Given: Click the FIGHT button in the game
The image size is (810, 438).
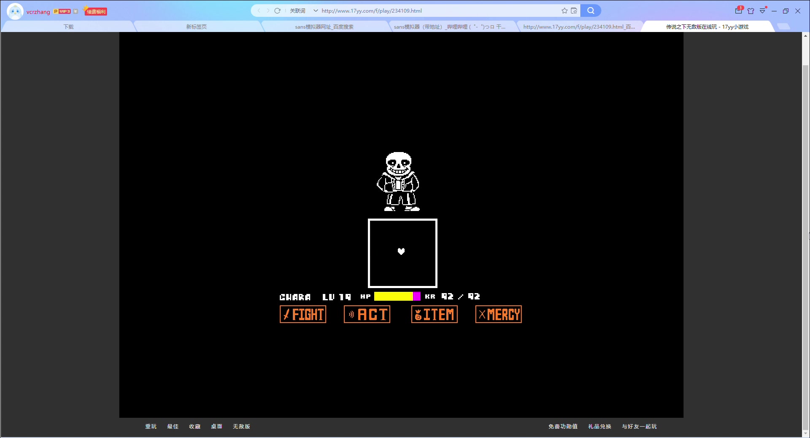Looking at the screenshot, I should (x=303, y=314).
